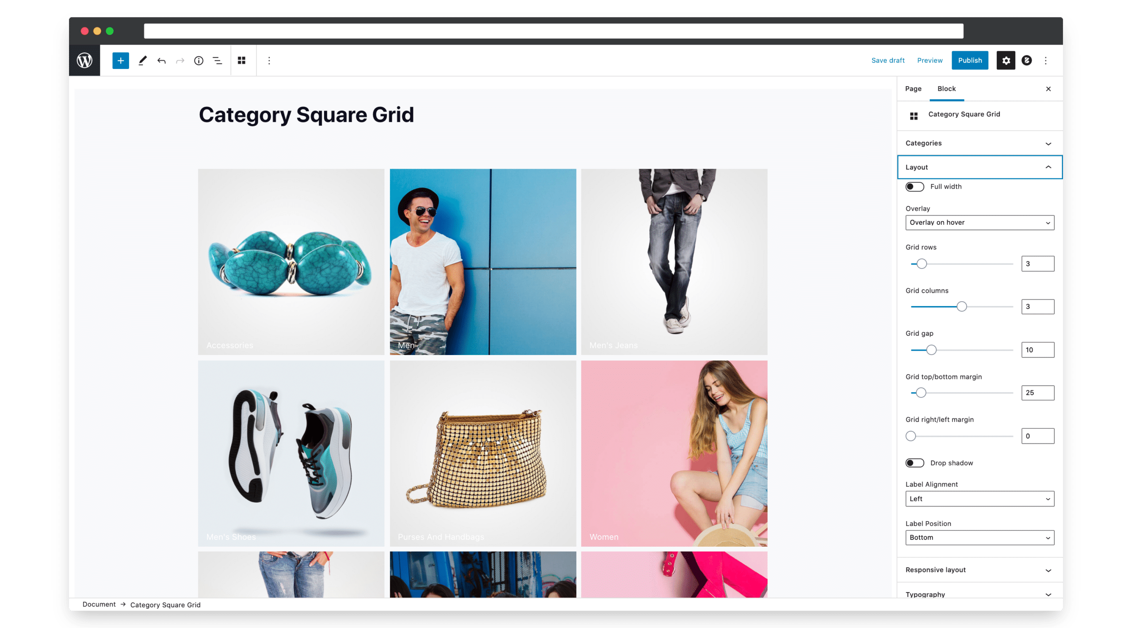Open the document info details icon
Screen dimensions: 1132x628
[x=199, y=61]
